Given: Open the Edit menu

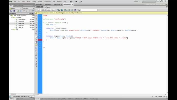Looking at the screenshot, I should [19, 2].
